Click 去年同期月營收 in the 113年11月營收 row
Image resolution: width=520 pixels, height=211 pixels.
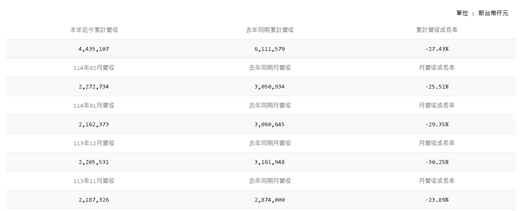tap(270, 181)
